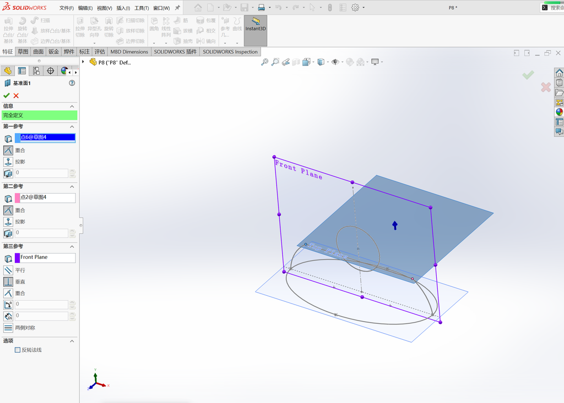Toggle 投影 under 第二参考

click(x=8, y=222)
